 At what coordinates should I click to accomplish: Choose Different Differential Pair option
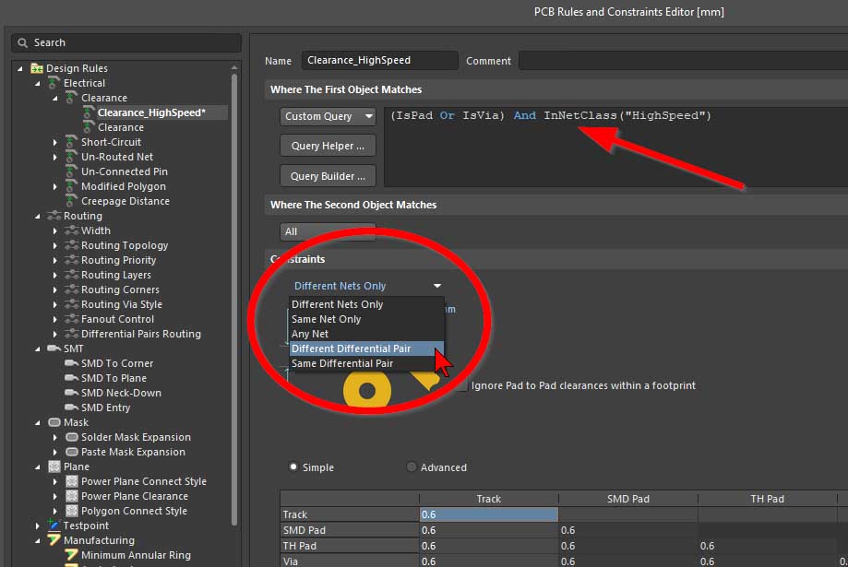364,348
